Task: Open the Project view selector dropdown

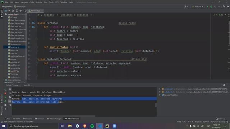Action: click(x=7, y=11)
